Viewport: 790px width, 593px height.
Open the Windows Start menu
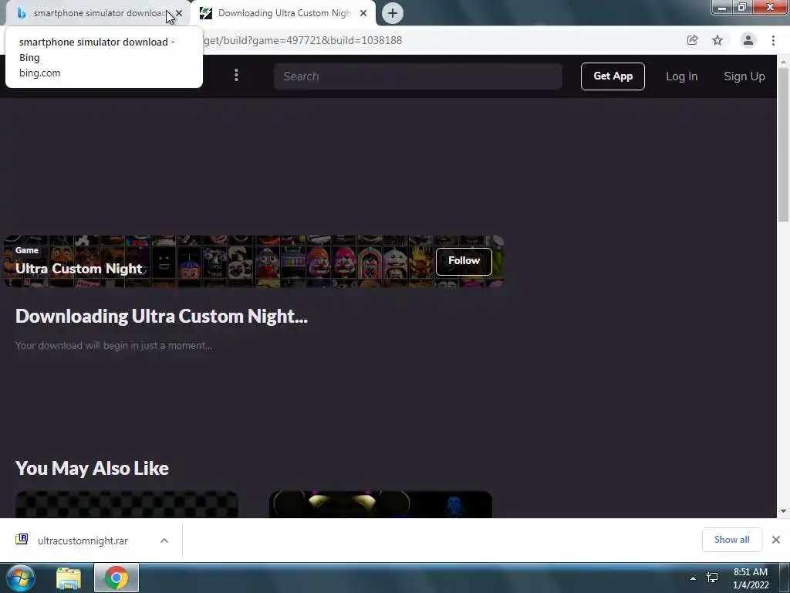pos(21,578)
